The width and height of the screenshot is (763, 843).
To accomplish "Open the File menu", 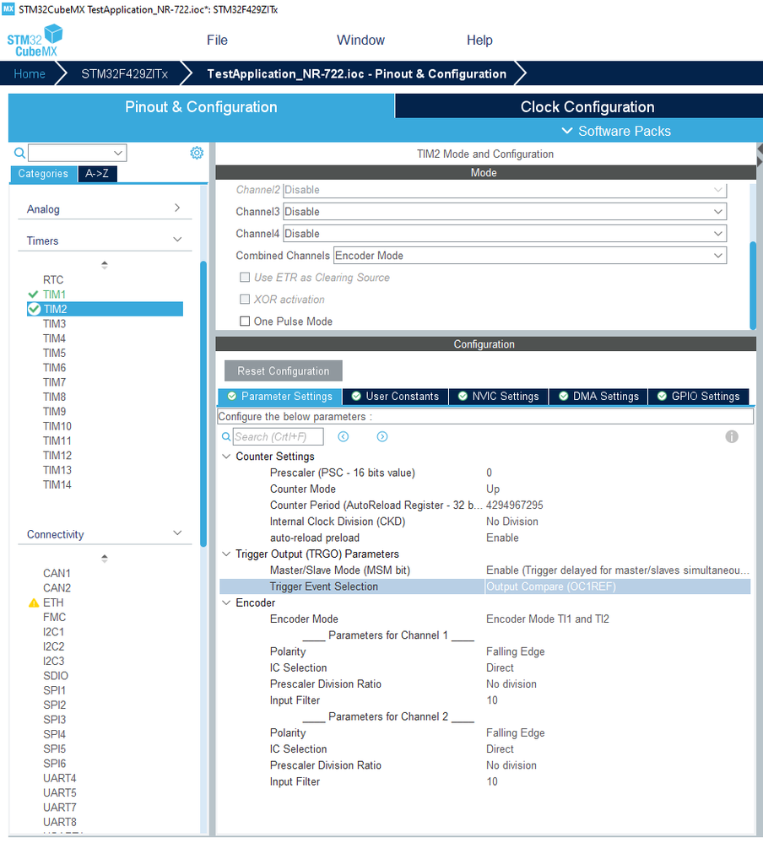I will coord(217,41).
